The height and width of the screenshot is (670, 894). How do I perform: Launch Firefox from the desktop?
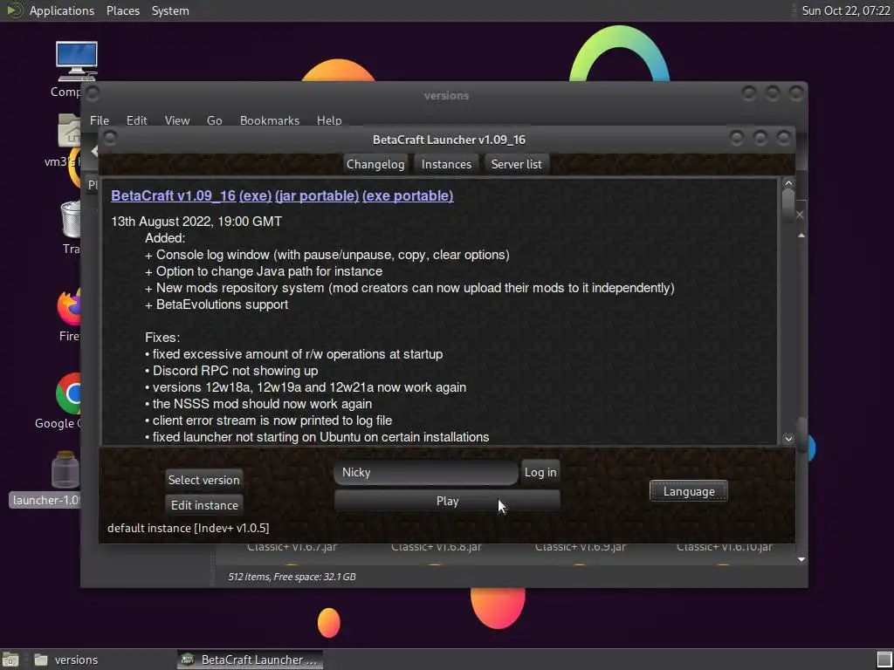(x=69, y=306)
